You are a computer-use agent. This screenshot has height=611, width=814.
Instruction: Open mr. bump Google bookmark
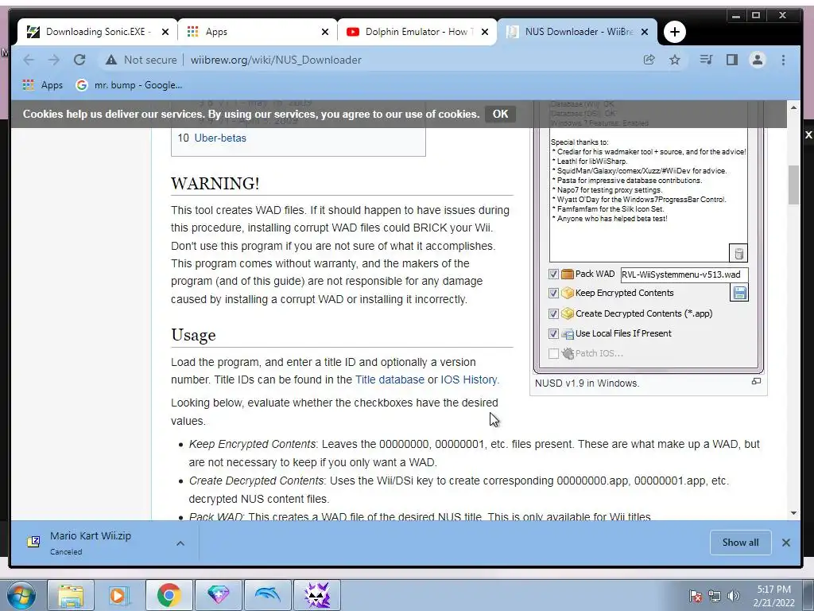click(129, 84)
